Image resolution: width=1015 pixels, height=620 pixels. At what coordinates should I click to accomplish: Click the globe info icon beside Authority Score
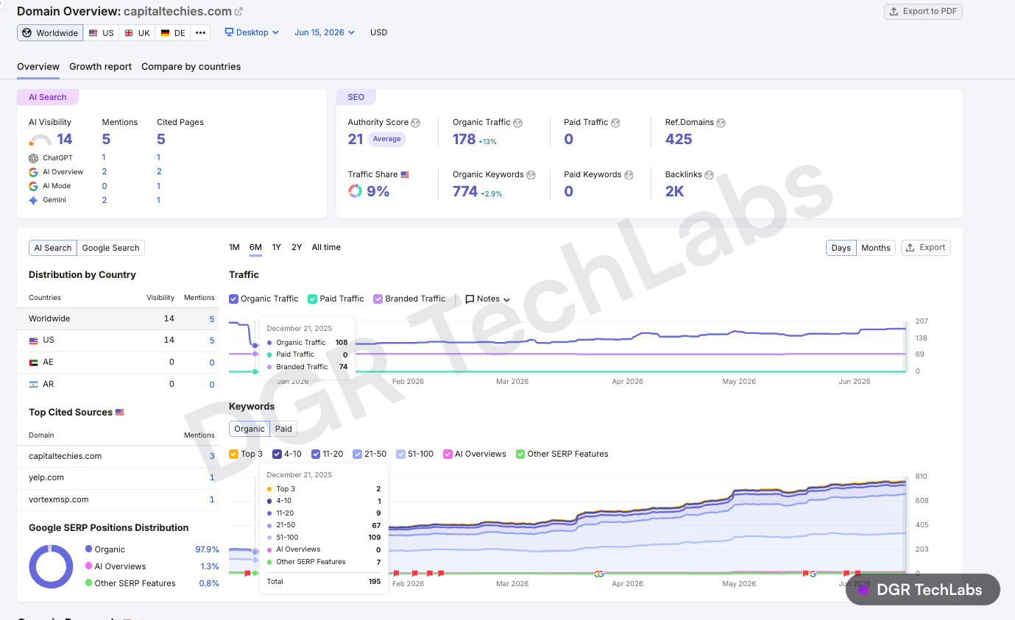click(x=416, y=123)
